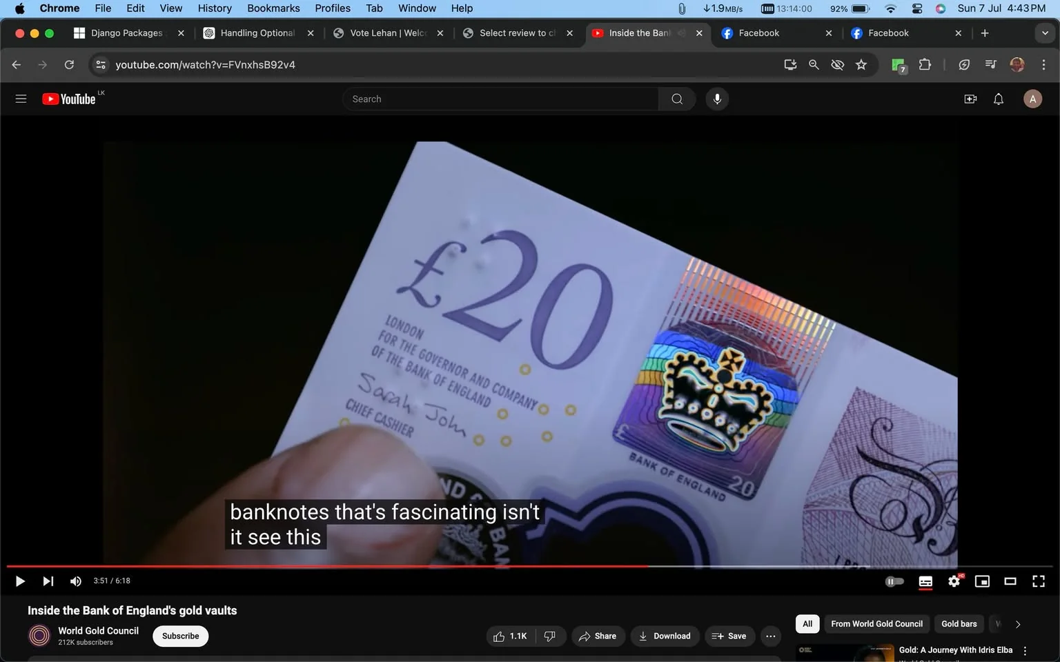This screenshot has width=1060, height=662.
Task: Open a new browser tab
Action: point(985,33)
